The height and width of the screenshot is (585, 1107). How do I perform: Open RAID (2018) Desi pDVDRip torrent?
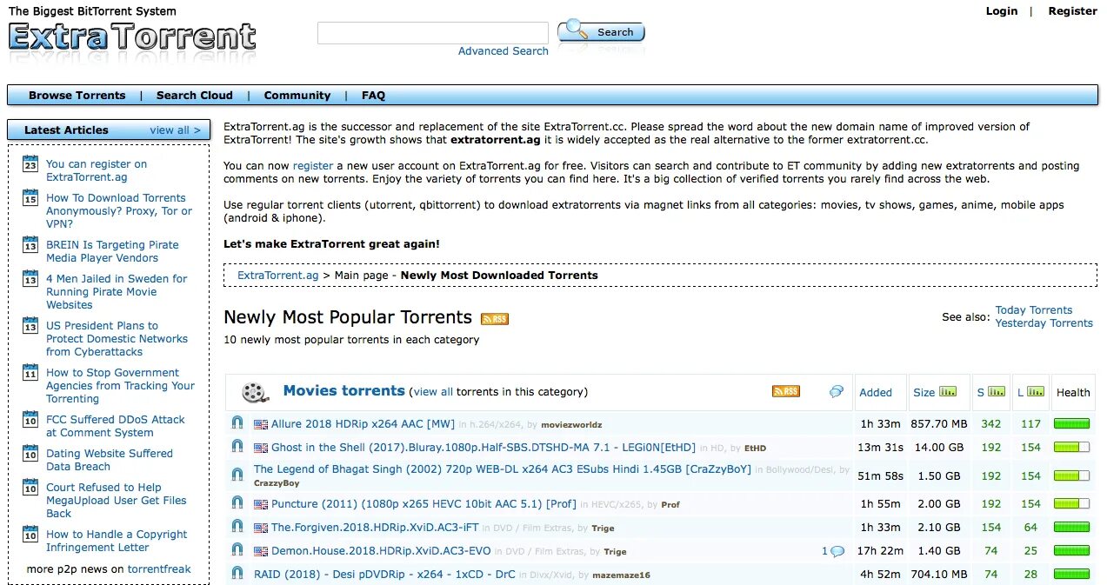[x=384, y=575]
